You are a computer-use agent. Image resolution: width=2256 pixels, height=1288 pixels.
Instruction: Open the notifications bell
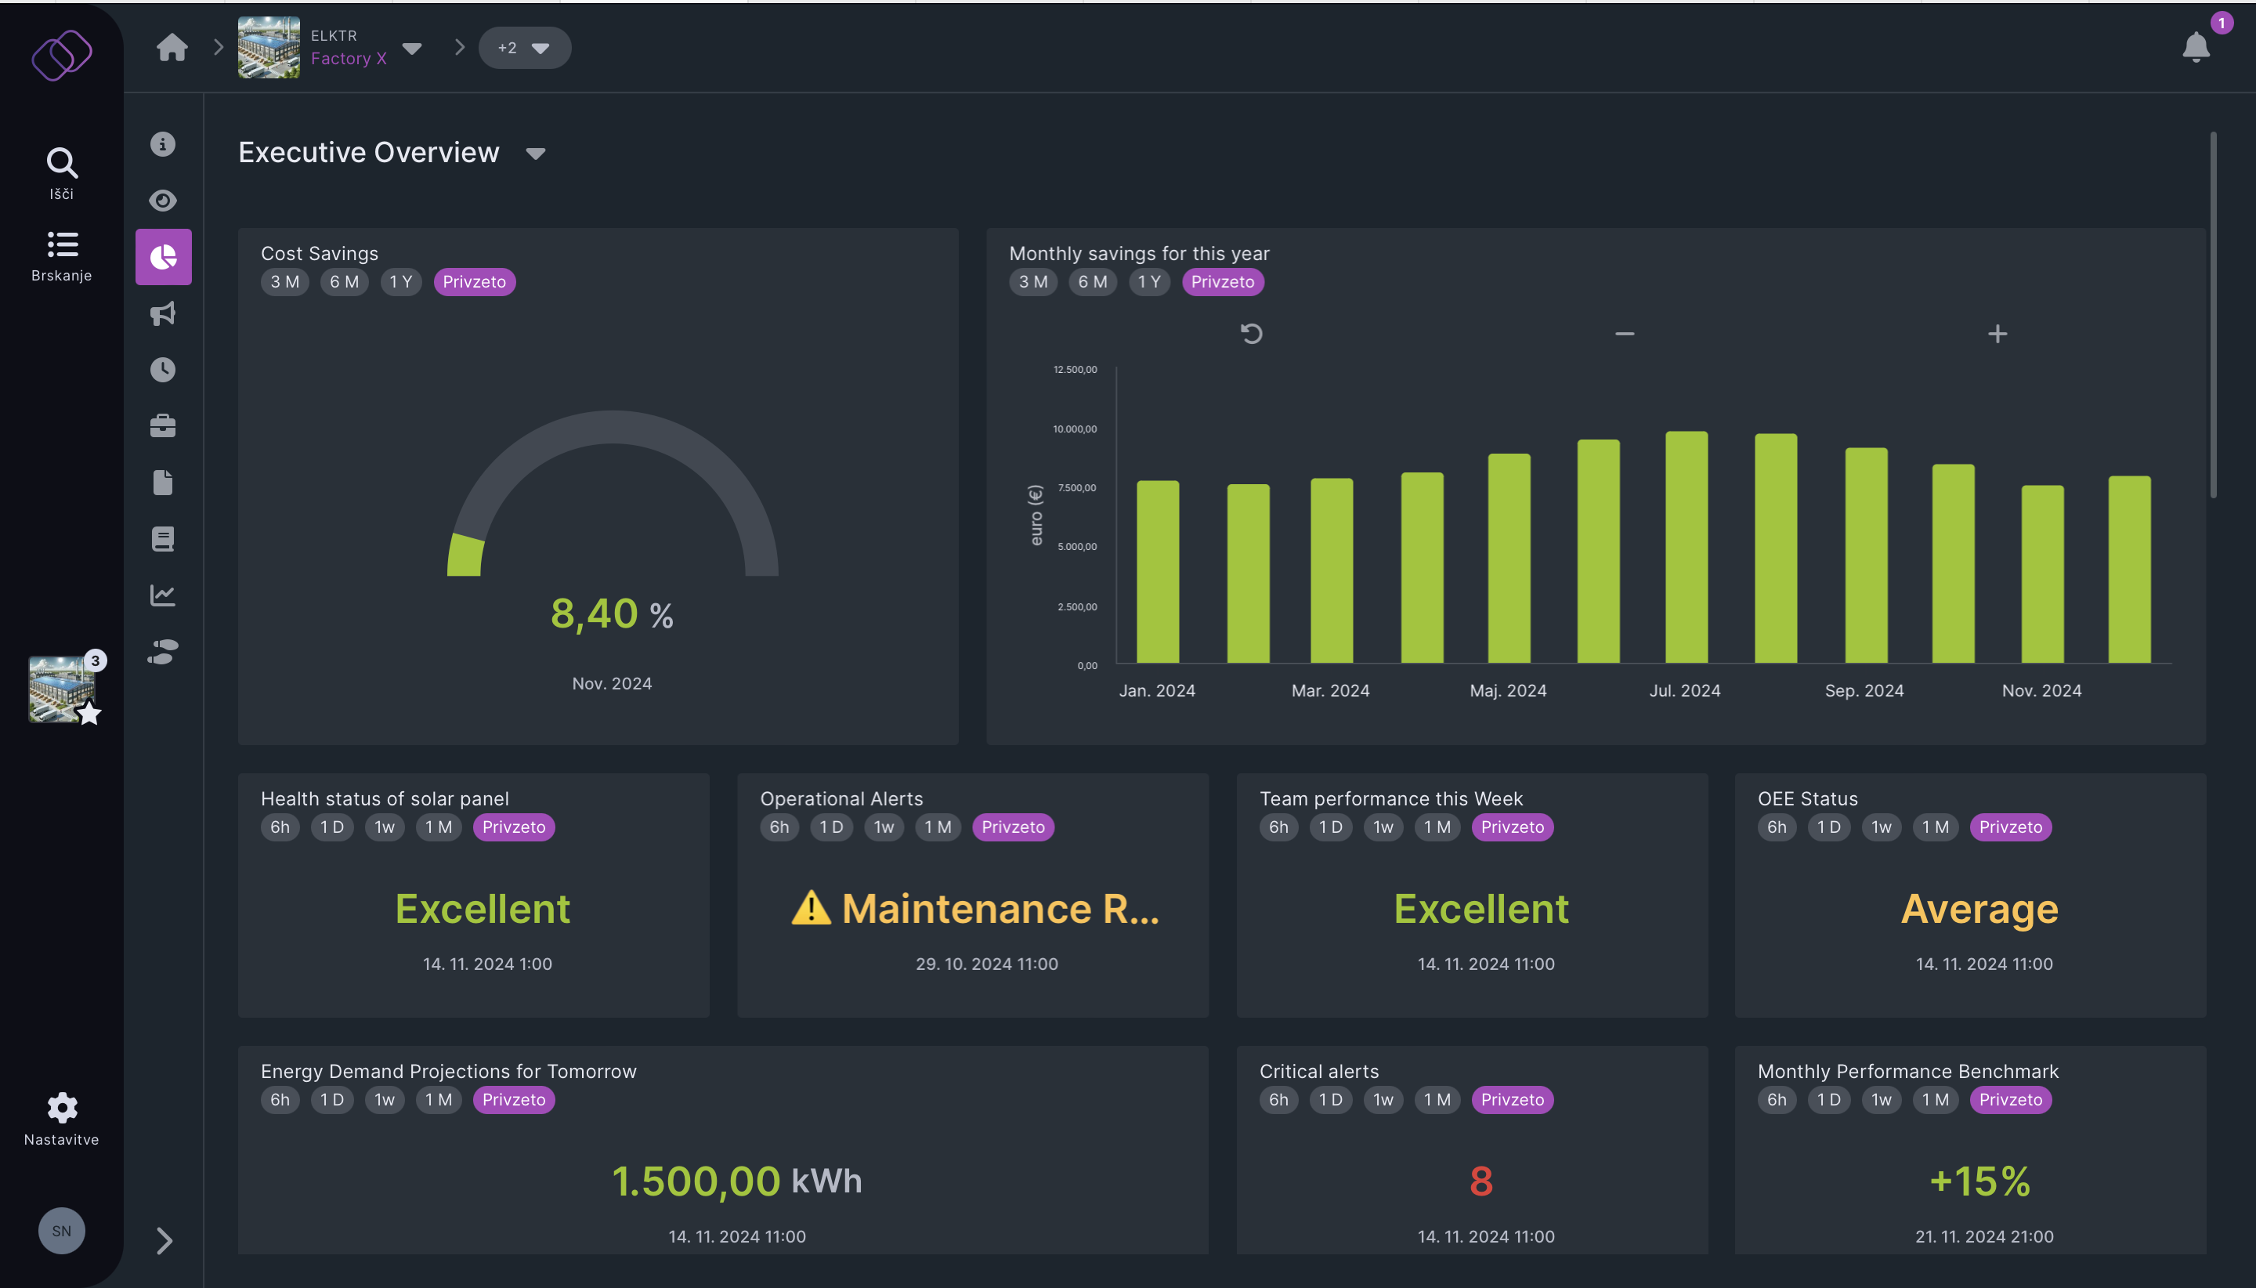click(2195, 48)
